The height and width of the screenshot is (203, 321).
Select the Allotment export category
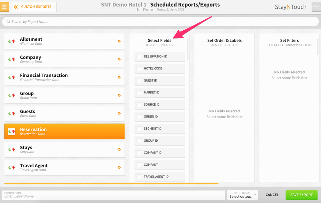tap(65, 41)
